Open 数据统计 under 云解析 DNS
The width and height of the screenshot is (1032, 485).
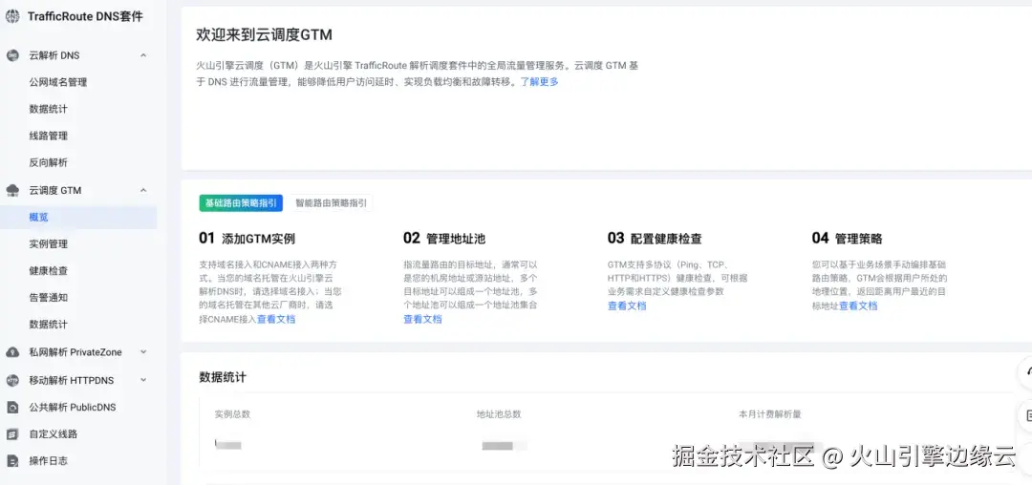click(x=48, y=109)
